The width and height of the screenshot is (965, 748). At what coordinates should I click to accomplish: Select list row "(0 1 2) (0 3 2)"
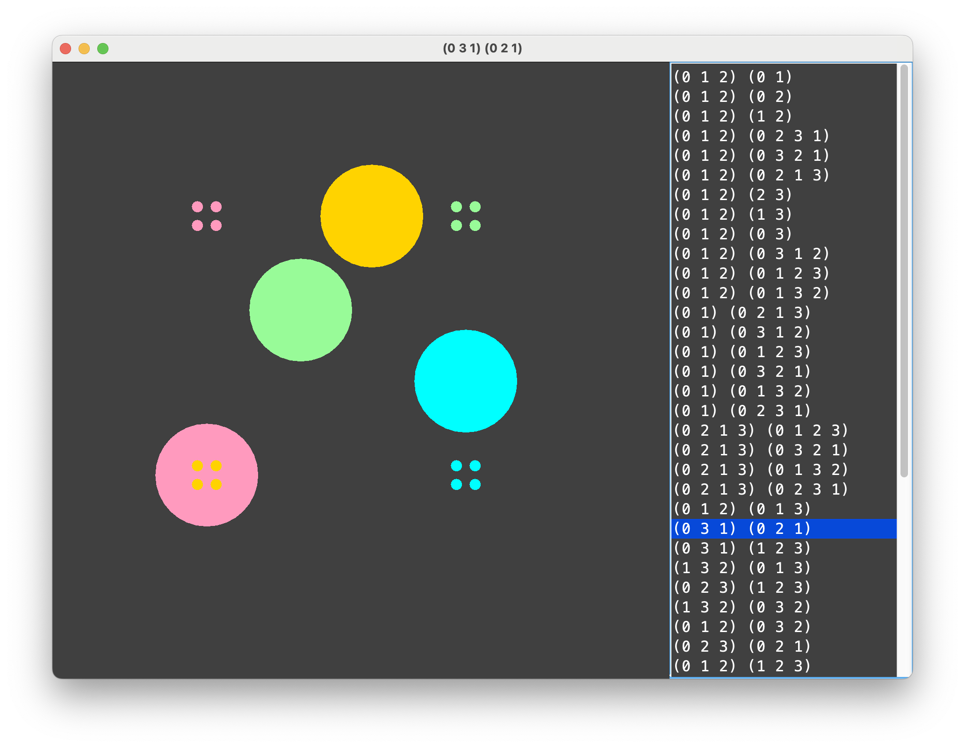click(784, 626)
